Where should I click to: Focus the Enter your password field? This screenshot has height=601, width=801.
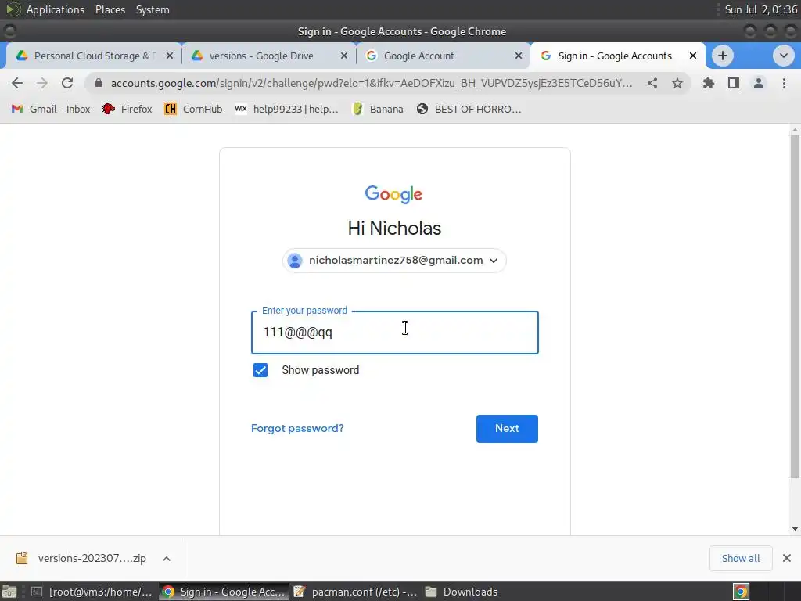(x=395, y=333)
